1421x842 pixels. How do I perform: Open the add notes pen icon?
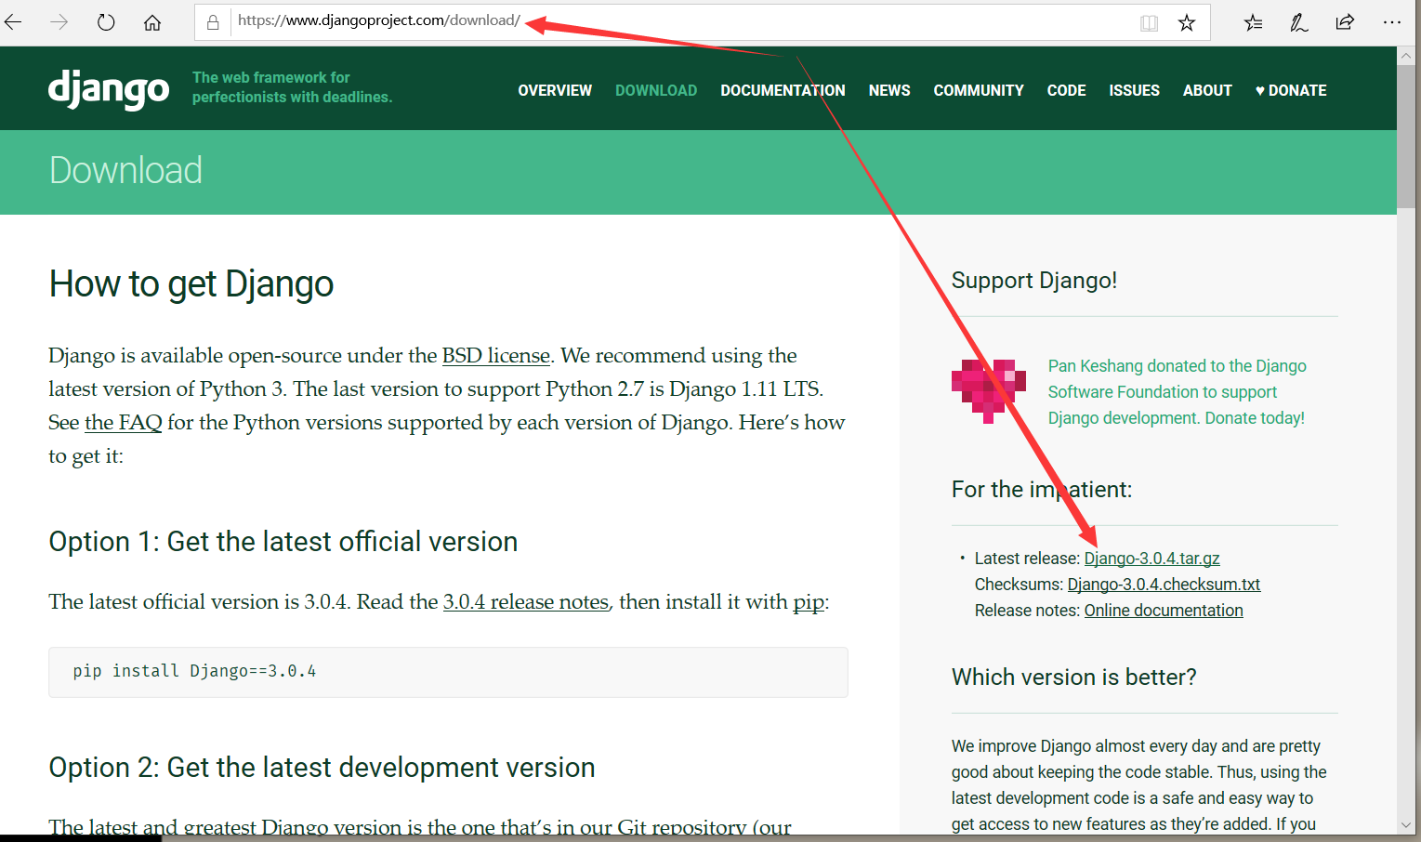[1299, 23]
